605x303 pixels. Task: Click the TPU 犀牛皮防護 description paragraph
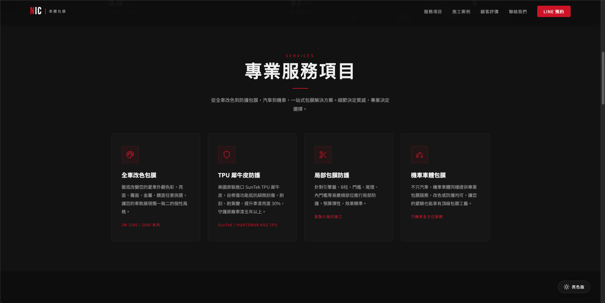(251, 199)
